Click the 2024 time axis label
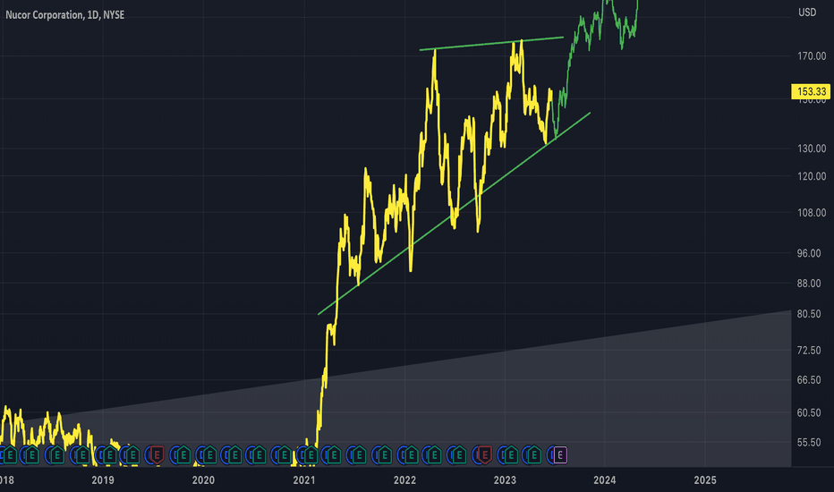The image size is (834, 492). pos(605,480)
